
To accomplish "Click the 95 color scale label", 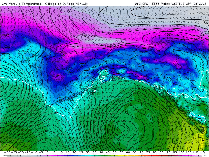I will tap(175, 152).
